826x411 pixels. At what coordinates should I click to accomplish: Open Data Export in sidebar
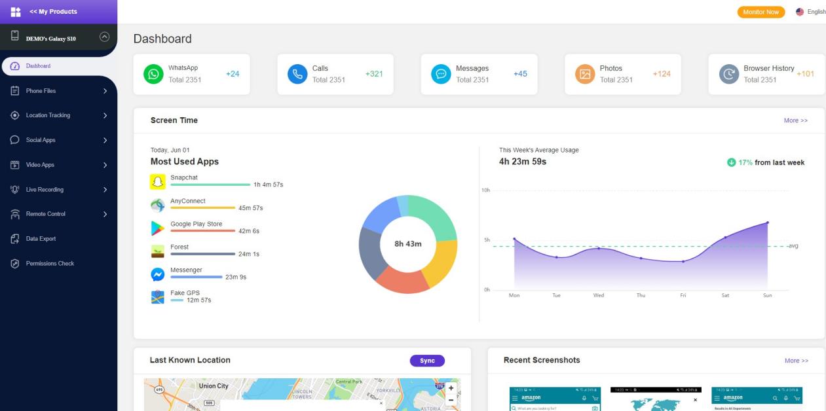(x=41, y=239)
